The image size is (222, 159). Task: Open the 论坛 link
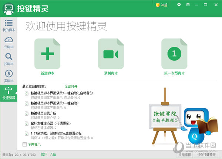coord(53,155)
